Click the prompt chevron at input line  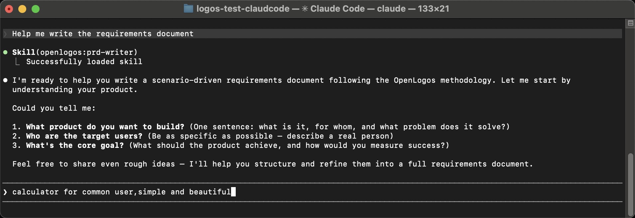[x=5, y=192]
